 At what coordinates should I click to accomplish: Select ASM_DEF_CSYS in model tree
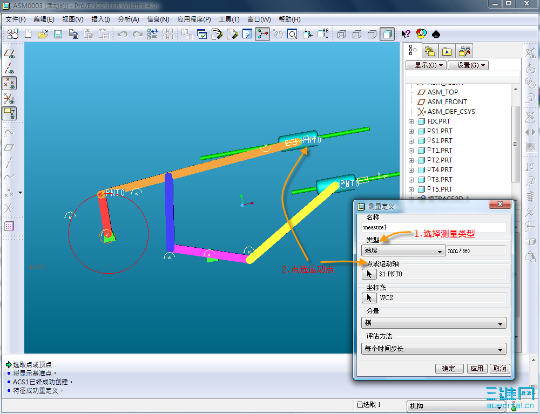447,112
